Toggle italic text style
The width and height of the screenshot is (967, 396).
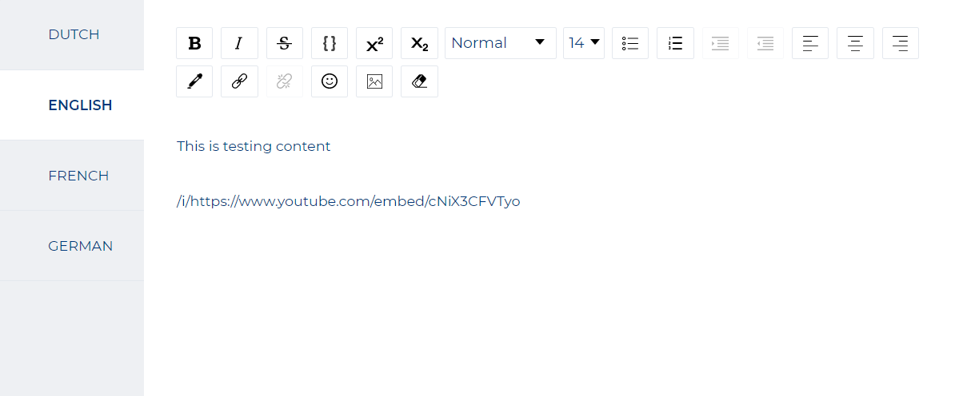(x=239, y=43)
